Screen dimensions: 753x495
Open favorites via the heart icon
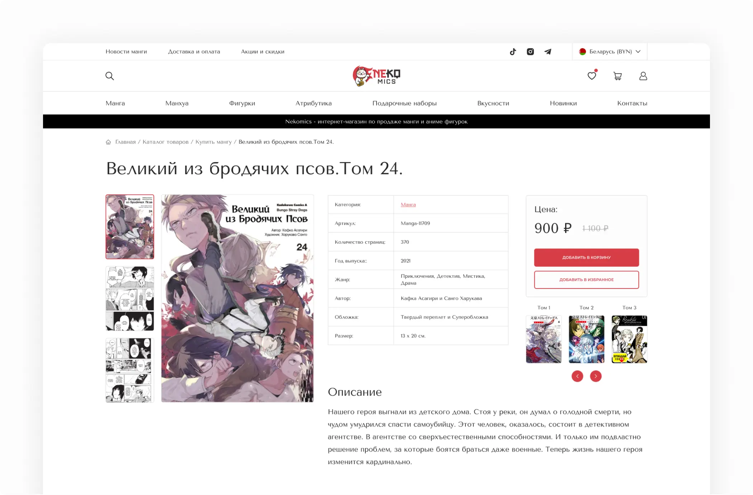point(592,76)
